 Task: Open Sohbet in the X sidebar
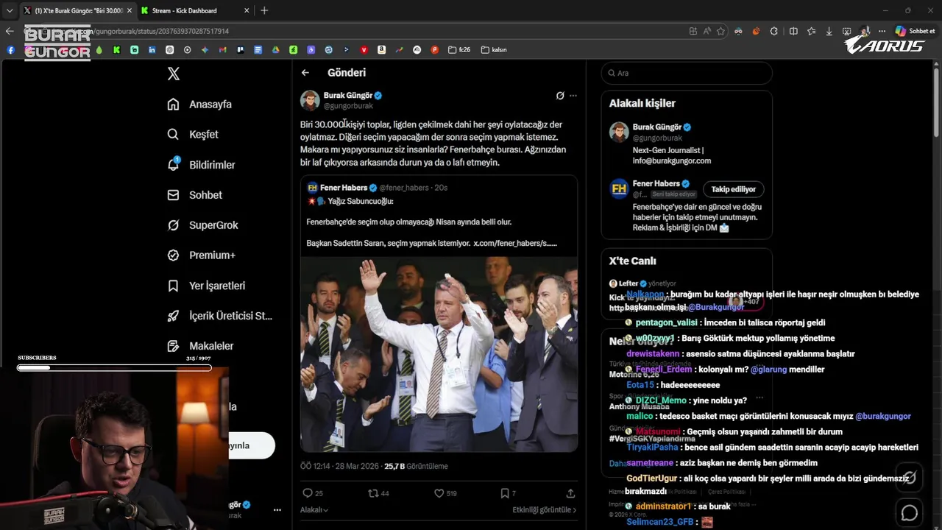pos(194,195)
